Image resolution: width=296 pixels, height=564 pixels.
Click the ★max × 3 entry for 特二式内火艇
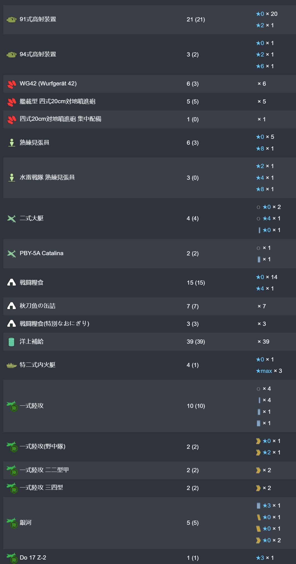click(269, 371)
